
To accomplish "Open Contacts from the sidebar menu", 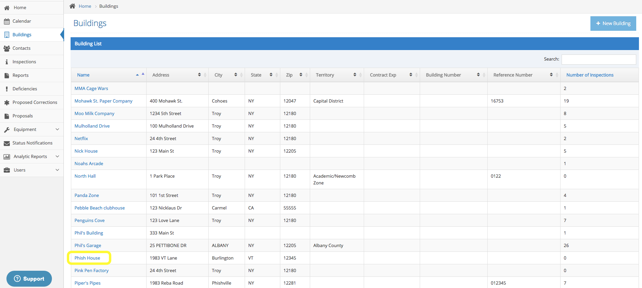I will [32, 48].
